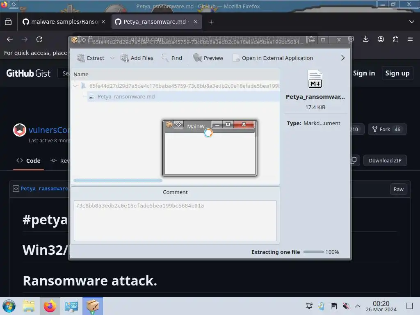This screenshot has width=420, height=315.
Task: Click the Preview toolbar button
Action: point(208,58)
